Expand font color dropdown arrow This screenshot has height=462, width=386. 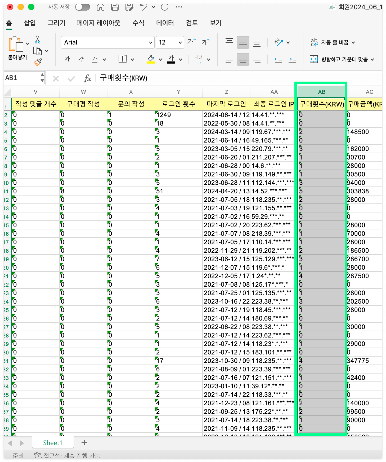pos(181,60)
